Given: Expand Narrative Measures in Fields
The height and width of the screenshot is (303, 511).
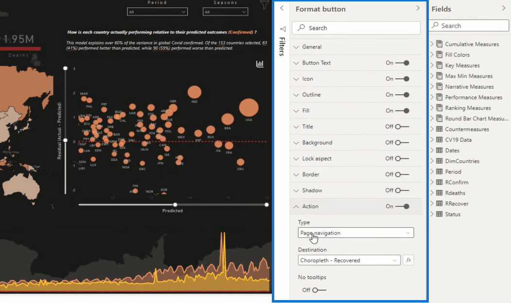Looking at the screenshot, I should tap(432, 86).
